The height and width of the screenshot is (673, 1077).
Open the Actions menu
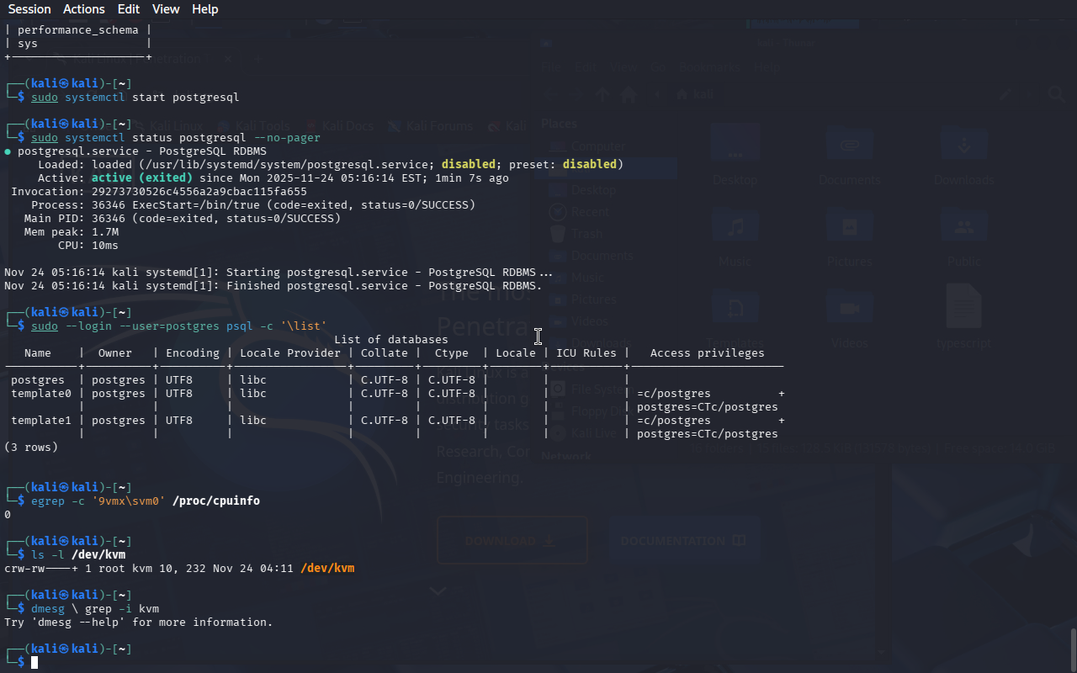tap(84, 9)
